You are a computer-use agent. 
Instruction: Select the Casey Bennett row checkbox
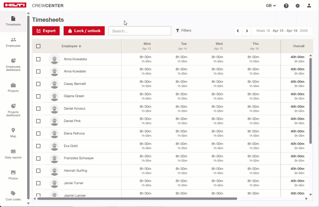point(38,84)
